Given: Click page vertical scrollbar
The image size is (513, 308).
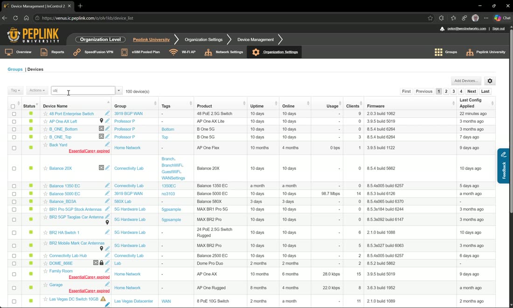Looking at the screenshot, I should tap(511, 121).
